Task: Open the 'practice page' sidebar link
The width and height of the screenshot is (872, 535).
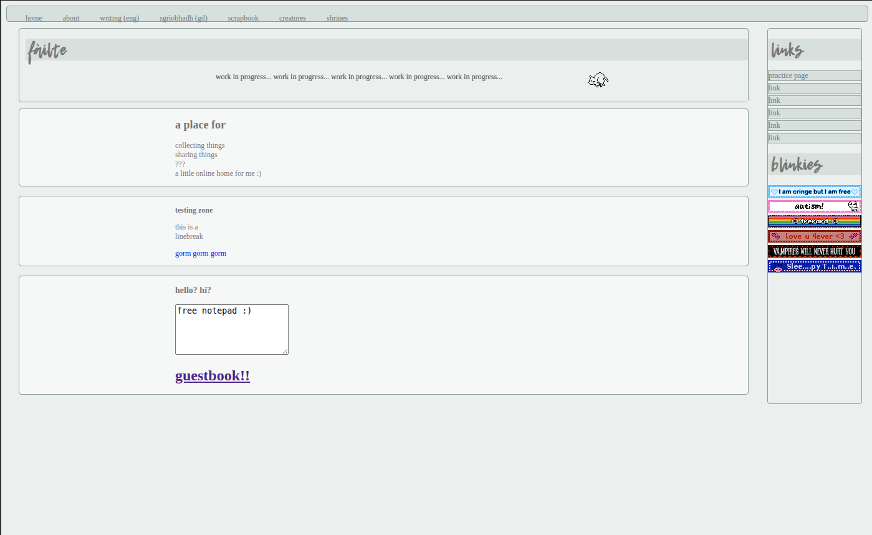Action: [x=788, y=75]
